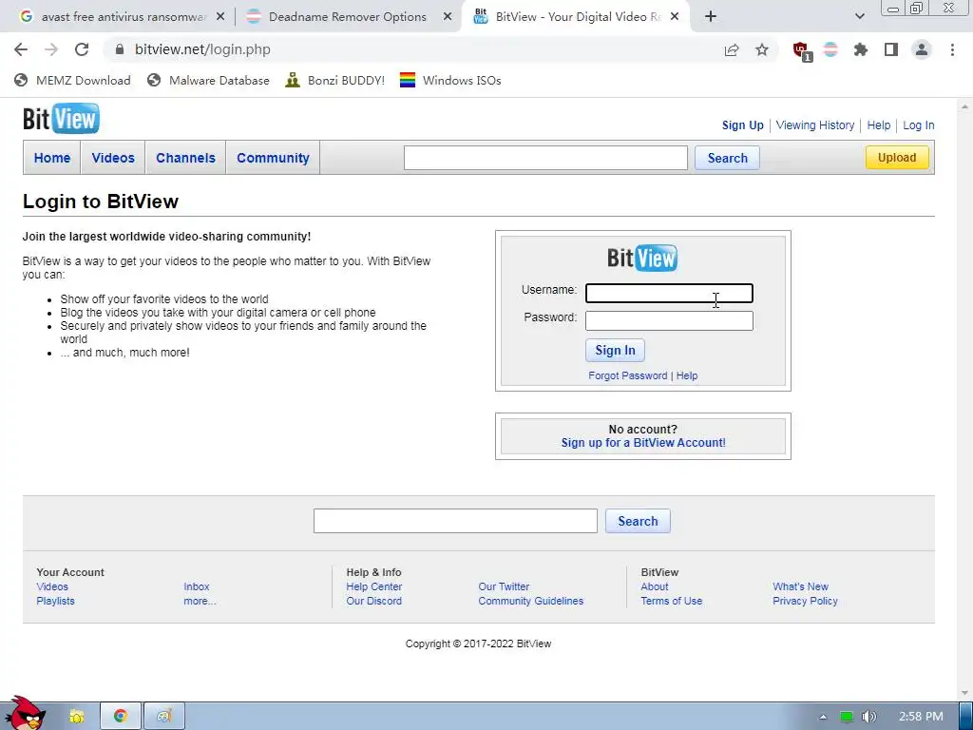Open the Paint taskbar icon
The height and width of the screenshot is (730, 973).
pos(163,717)
